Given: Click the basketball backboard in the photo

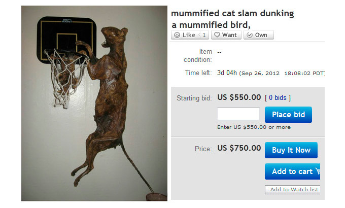Looking at the screenshot, I should pos(66,38).
